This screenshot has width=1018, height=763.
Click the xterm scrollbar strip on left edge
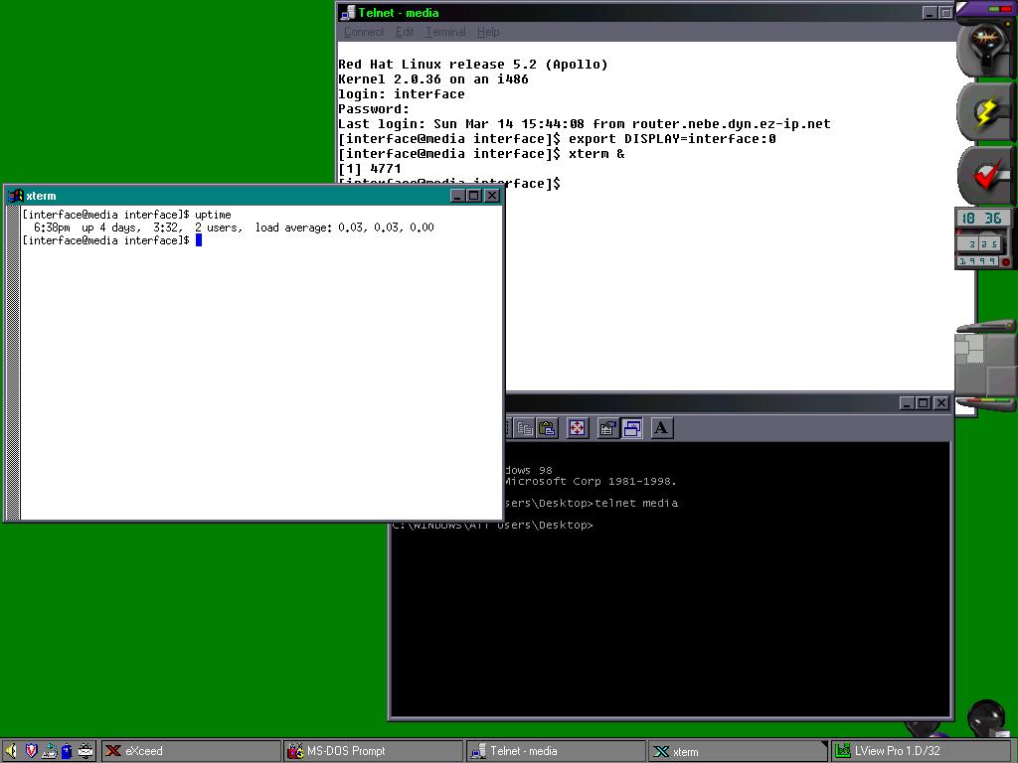(13, 363)
